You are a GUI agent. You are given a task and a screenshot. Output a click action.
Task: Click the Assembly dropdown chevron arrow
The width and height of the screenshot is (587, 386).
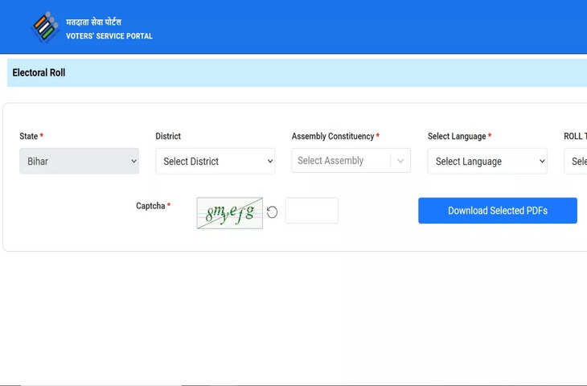tap(400, 161)
